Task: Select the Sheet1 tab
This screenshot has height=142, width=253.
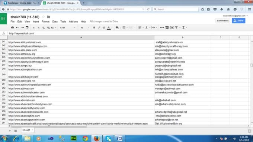Action: (28, 130)
